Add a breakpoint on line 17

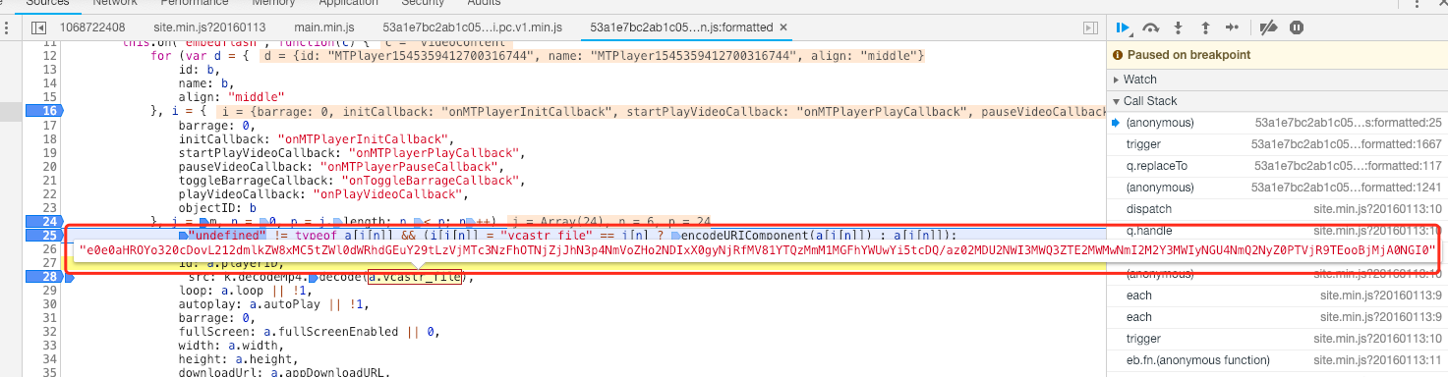(49, 126)
